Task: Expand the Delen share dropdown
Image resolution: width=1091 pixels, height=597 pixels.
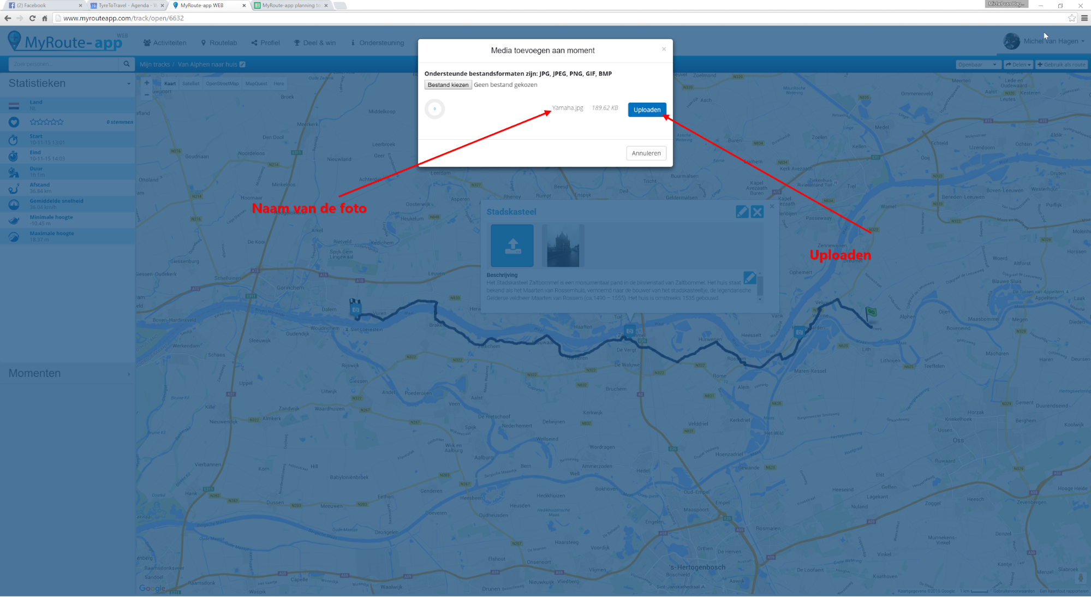Action: tap(1018, 64)
